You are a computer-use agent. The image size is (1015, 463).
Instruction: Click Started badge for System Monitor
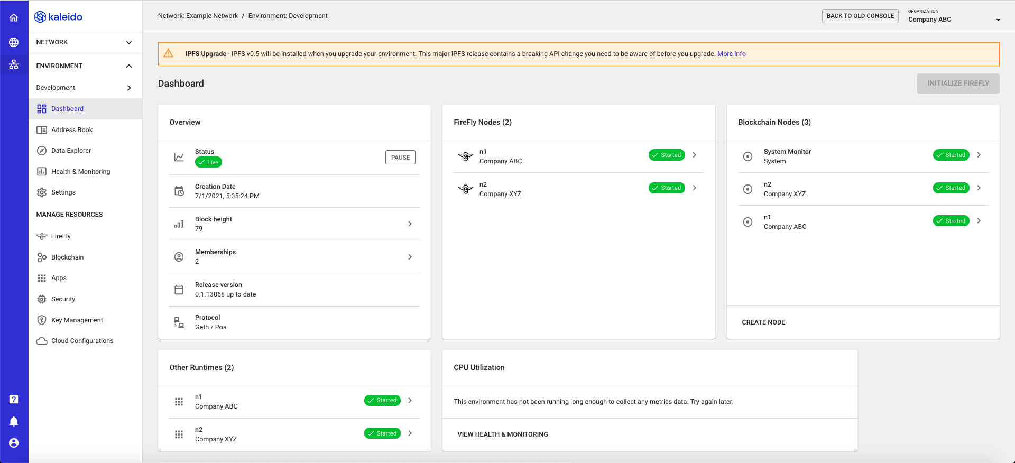tap(951, 155)
